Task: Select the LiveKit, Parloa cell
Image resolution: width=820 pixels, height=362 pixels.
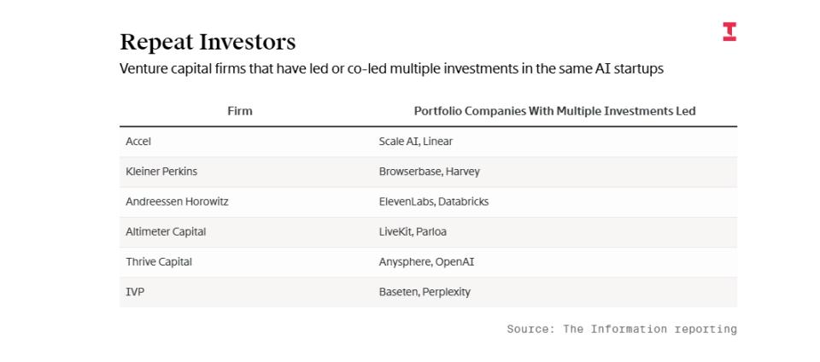Action: 413,231
